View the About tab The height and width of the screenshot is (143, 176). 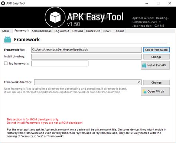120,31
